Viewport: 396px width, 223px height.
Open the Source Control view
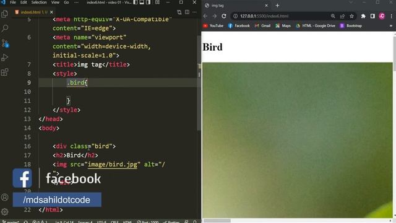point(5,43)
